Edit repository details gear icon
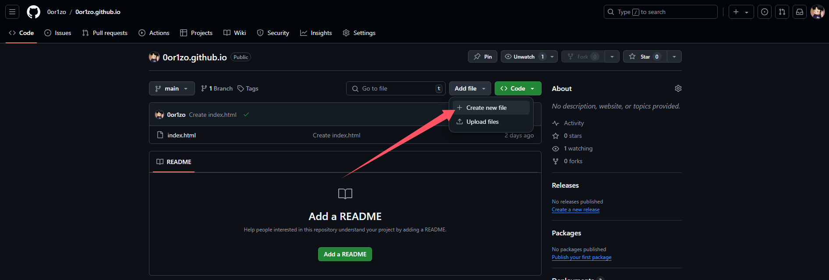829x280 pixels. coord(678,88)
